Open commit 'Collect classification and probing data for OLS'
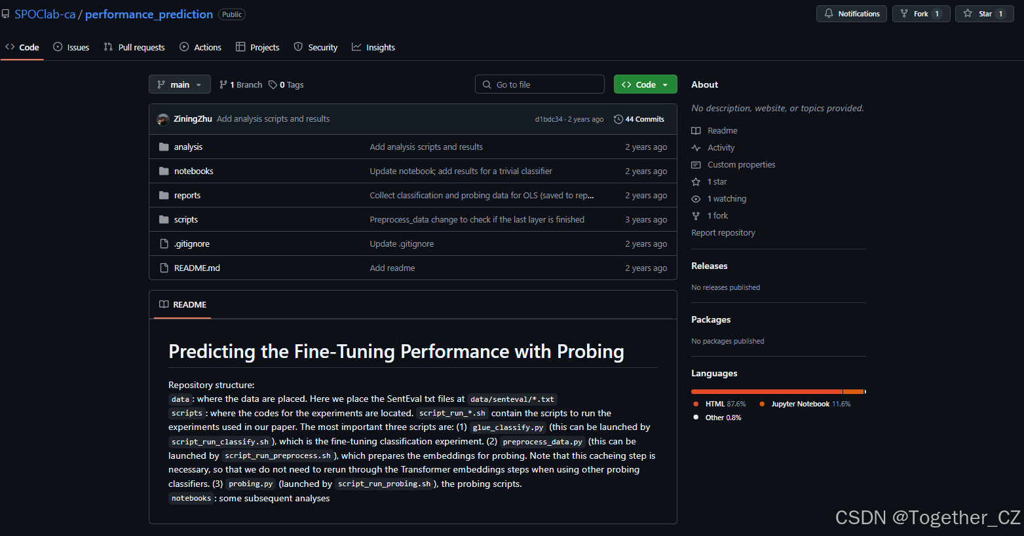Viewport: 1024px width, 536px height. pos(482,195)
